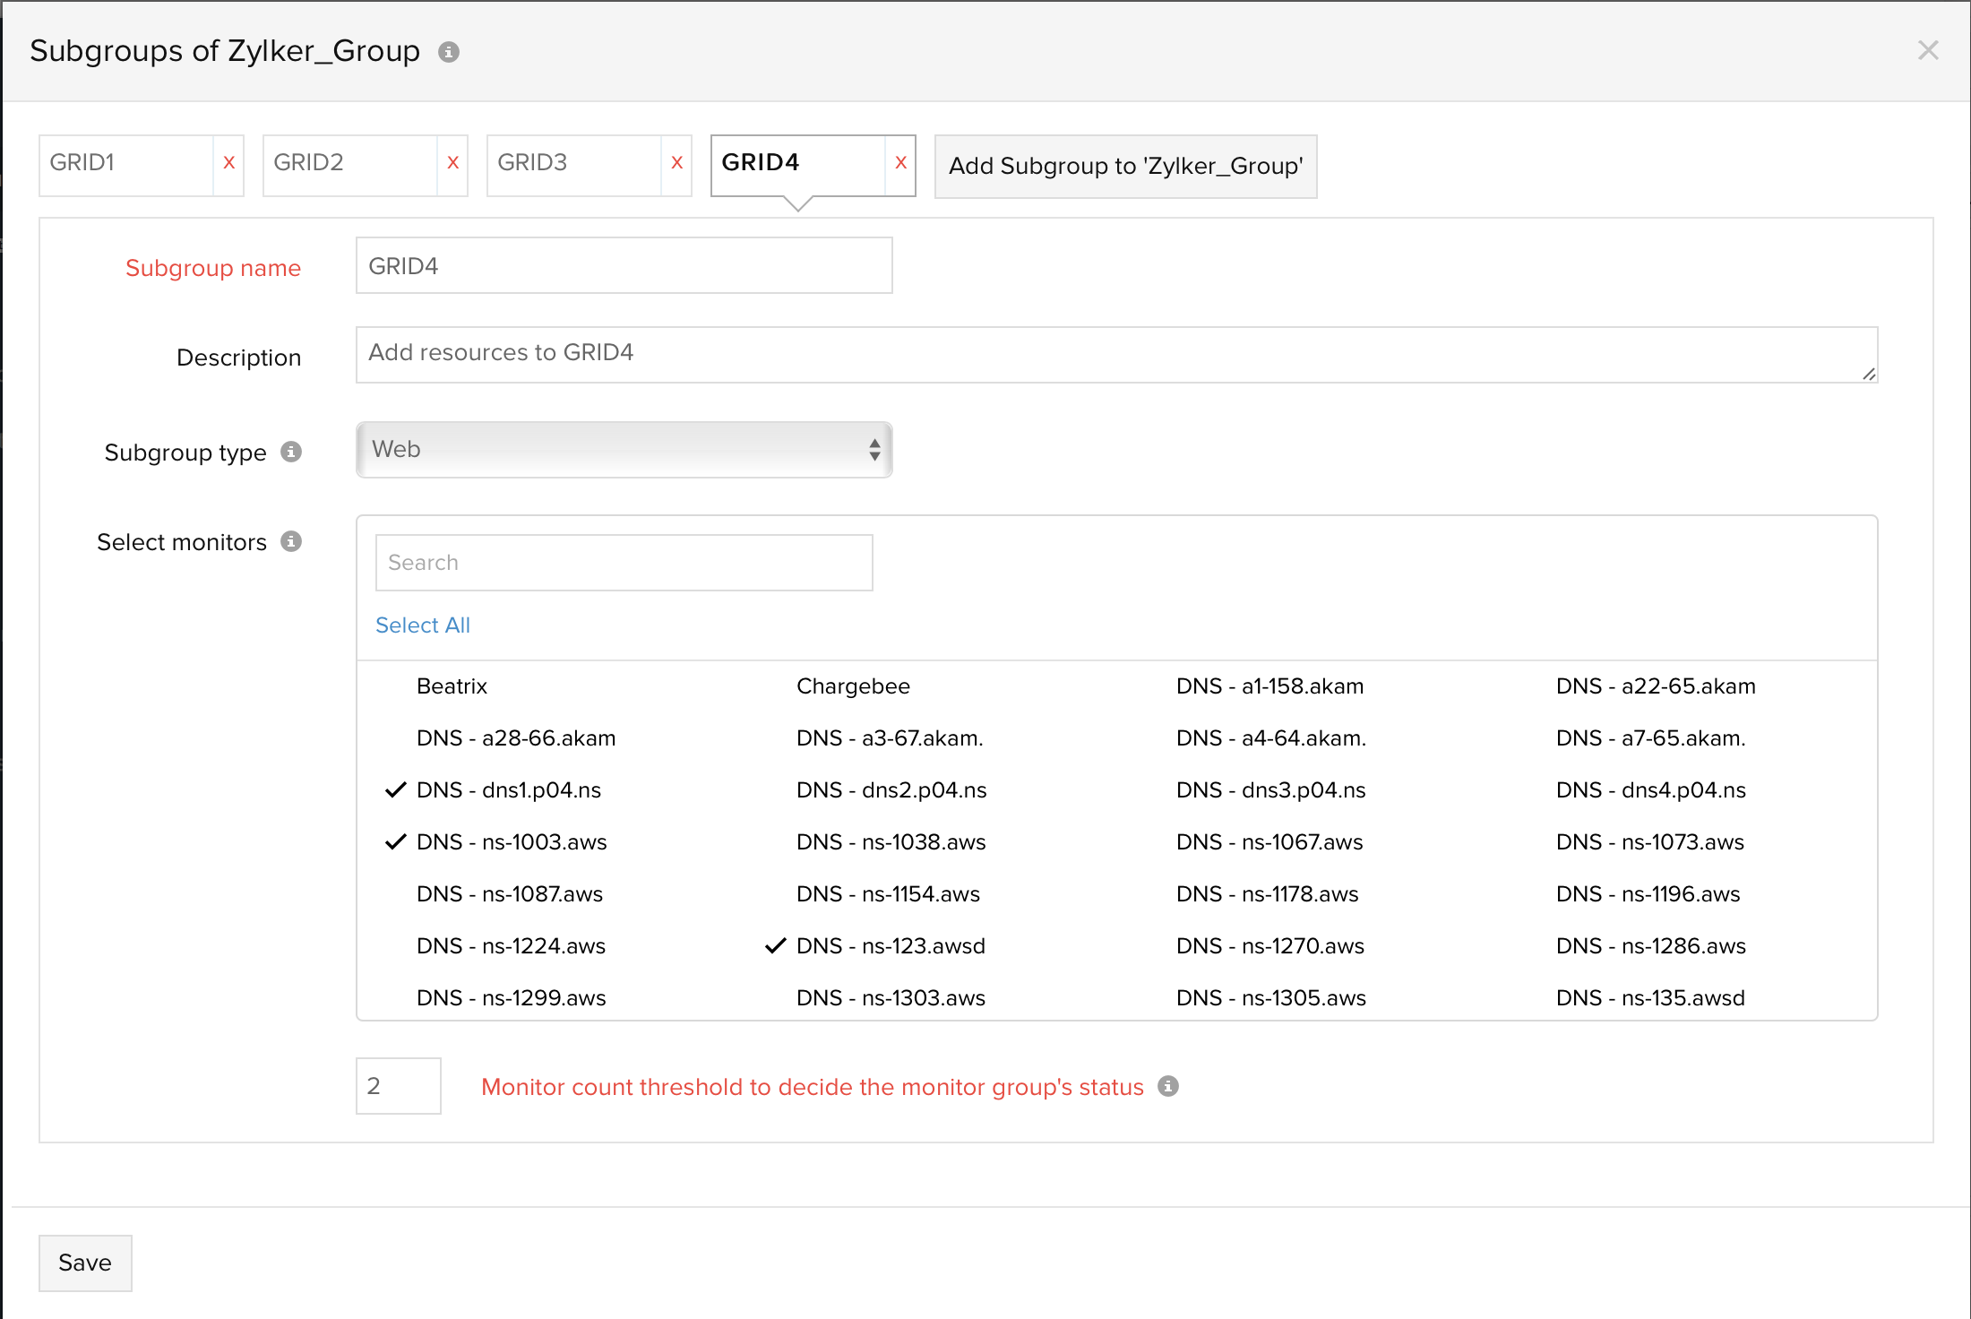Remove GRID4 subgroup with its red x
Image resolution: width=1971 pixels, height=1319 pixels.
(x=901, y=163)
